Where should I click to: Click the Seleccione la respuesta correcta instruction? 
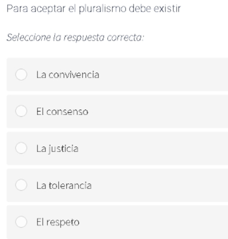click(75, 37)
